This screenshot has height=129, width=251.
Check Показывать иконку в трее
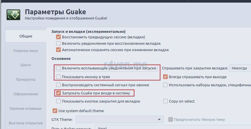click(58, 77)
